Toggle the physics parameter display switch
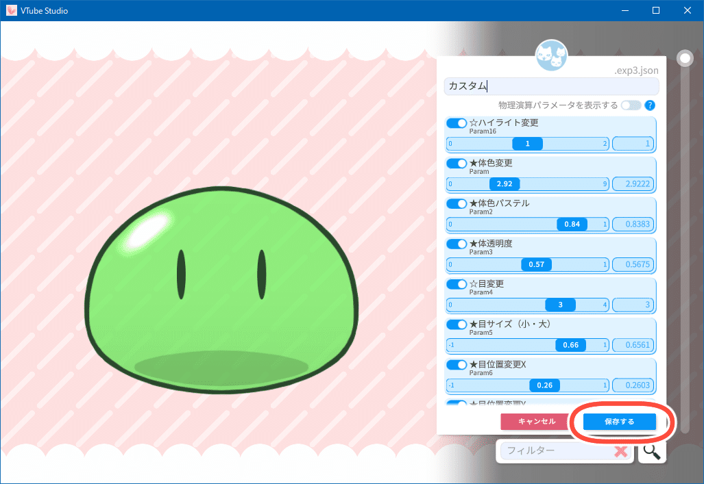 point(631,105)
